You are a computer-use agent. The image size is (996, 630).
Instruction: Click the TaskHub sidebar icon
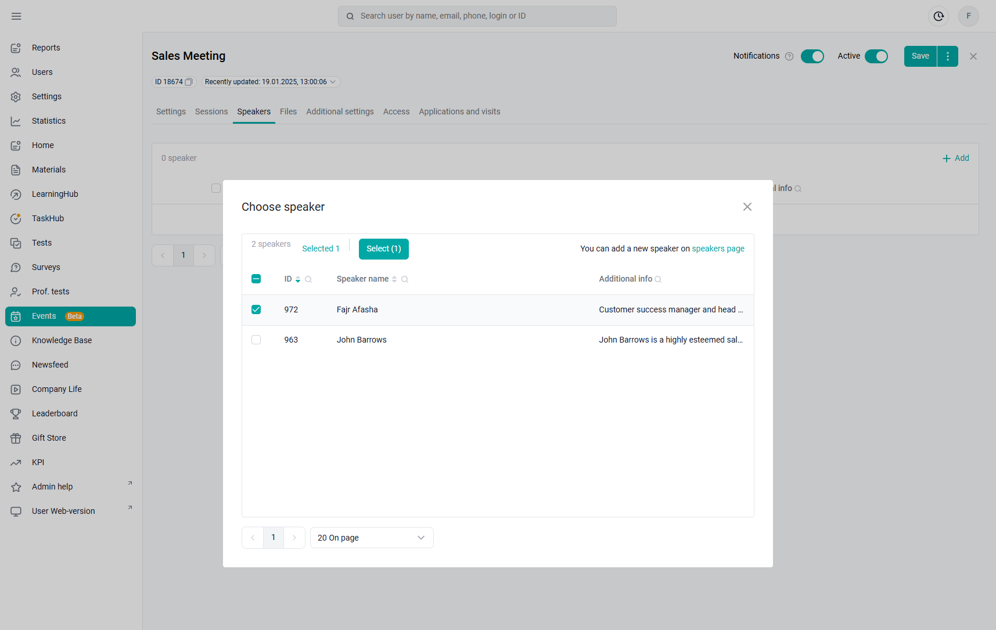[x=16, y=219]
